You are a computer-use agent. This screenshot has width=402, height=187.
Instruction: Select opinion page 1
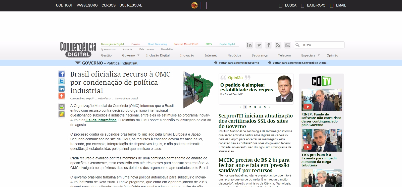(245, 107)
